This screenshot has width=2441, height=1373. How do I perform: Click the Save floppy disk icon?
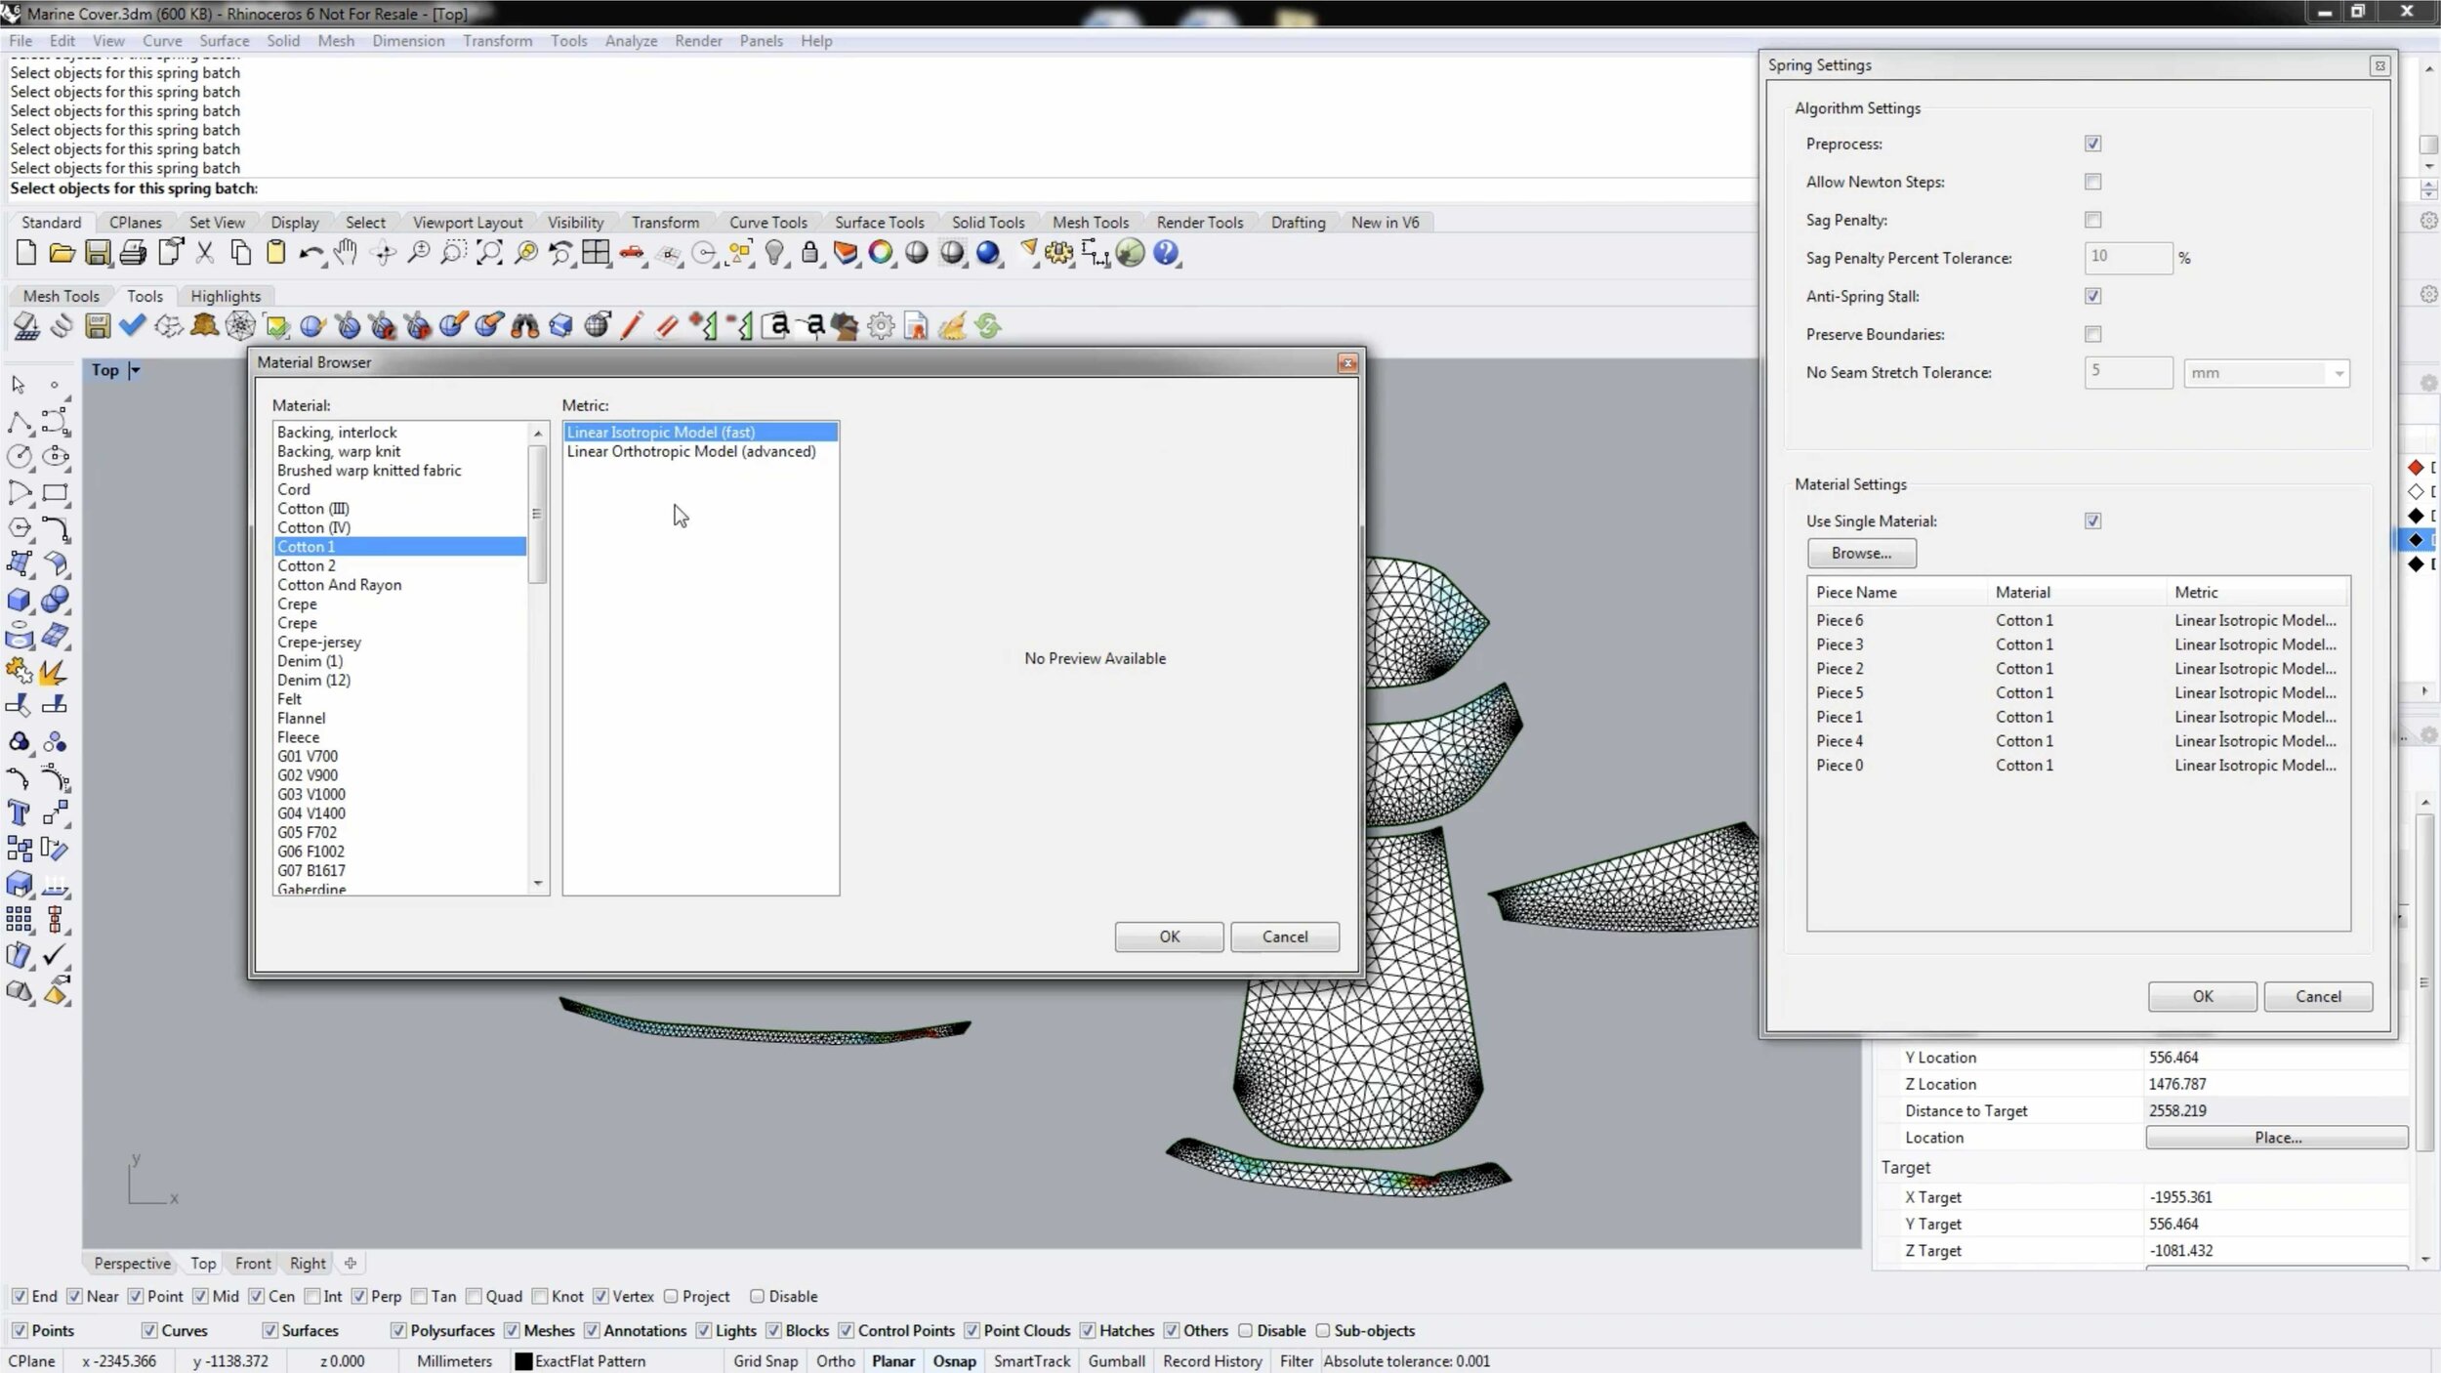click(x=97, y=253)
